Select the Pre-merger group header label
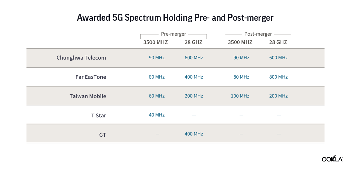The image size is (351, 172). click(173, 34)
